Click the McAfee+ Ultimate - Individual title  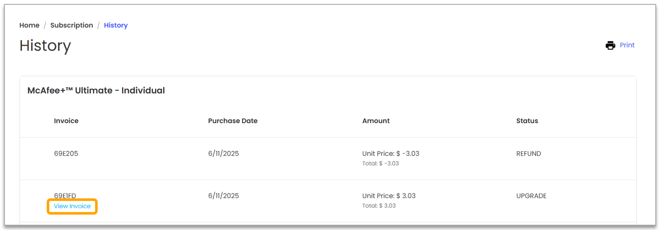click(x=96, y=91)
